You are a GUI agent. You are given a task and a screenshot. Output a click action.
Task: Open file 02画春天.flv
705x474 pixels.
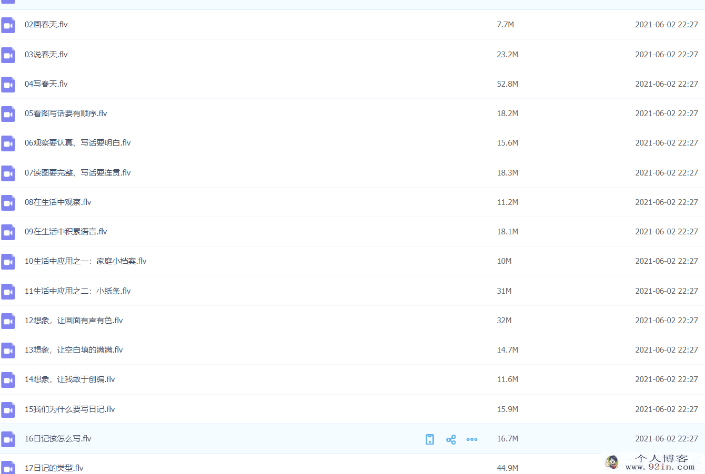pyautogui.click(x=46, y=25)
